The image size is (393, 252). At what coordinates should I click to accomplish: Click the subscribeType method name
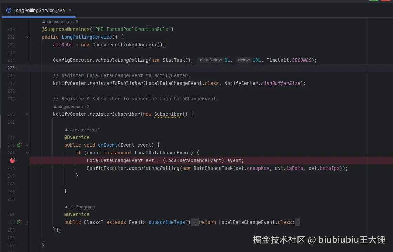pyautogui.click(x=167, y=222)
